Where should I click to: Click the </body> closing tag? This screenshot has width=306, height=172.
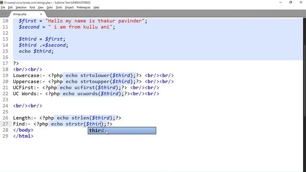[23, 130]
